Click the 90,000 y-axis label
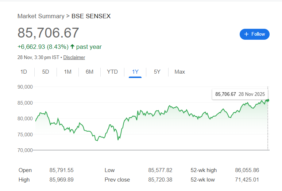The image size is (282, 191). click(x=25, y=87)
